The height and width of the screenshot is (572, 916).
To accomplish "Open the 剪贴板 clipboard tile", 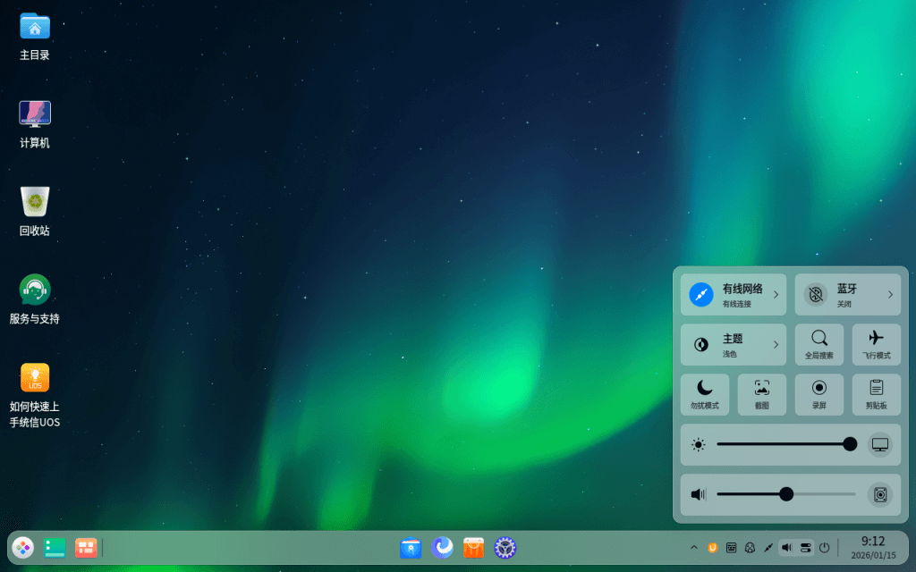I will (877, 394).
